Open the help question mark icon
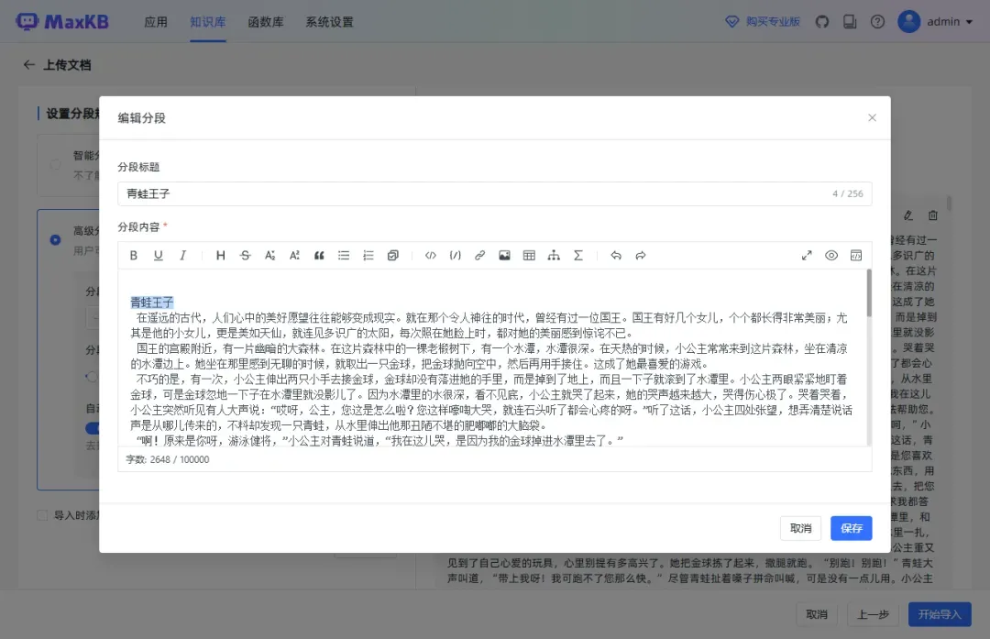The width and height of the screenshot is (990, 639). [877, 21]
